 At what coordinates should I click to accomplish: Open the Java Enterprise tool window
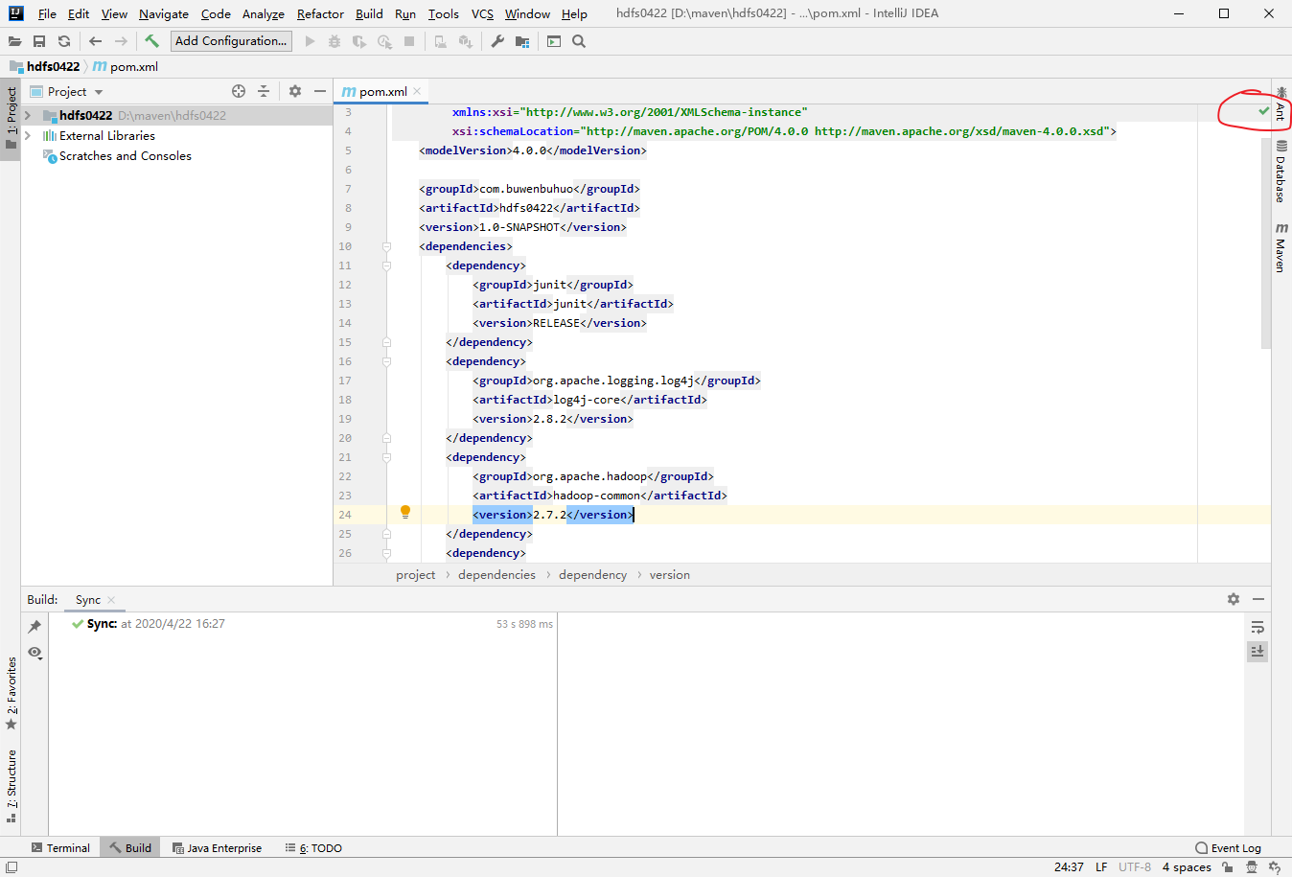(x=217, y=848)
